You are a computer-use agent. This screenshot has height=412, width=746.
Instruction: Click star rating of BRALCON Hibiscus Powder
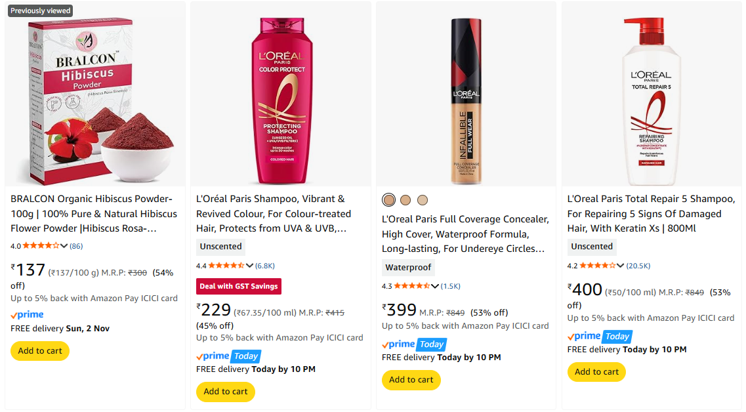click(41, 246)
